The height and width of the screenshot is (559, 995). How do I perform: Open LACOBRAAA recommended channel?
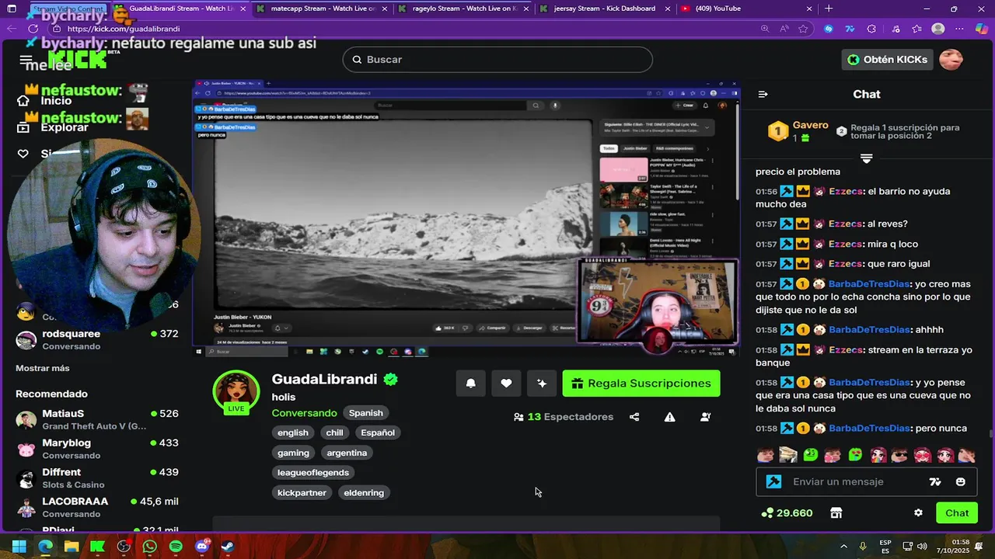click(97, 507)
